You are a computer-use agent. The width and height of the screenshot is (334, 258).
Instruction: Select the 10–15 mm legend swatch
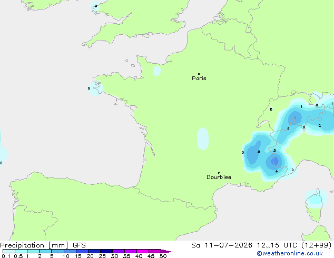pos(70,251)
